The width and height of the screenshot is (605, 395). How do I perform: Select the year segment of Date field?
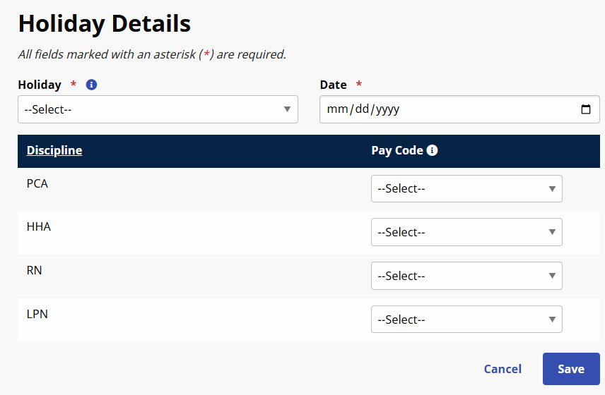pos(387,109)
